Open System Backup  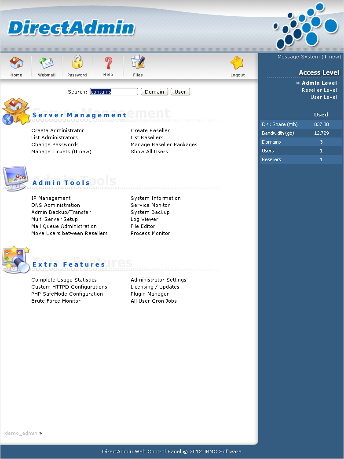coord(150,212)
